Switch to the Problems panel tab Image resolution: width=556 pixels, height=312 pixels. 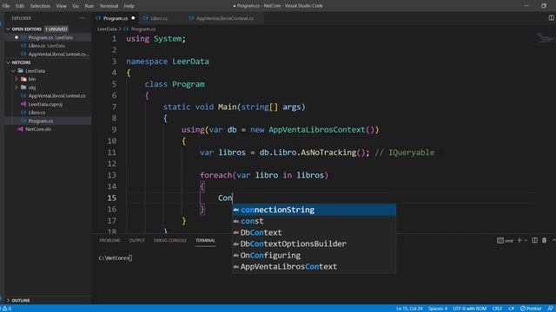110,241
